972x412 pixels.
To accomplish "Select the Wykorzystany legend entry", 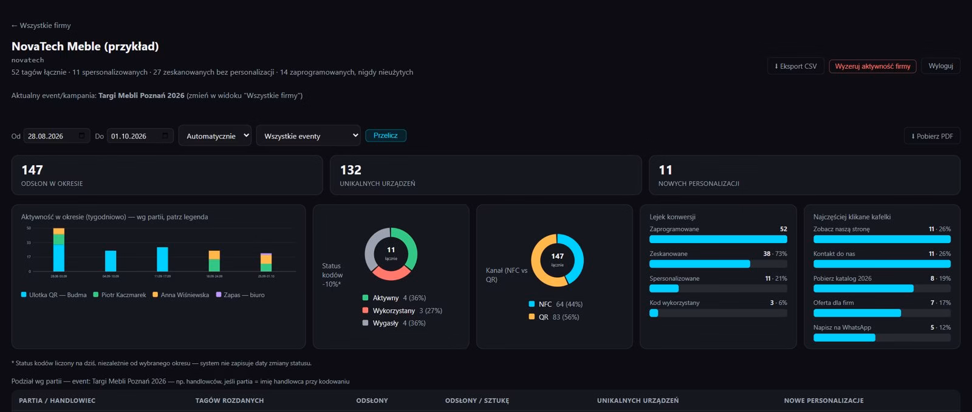I will pos(402,311).
